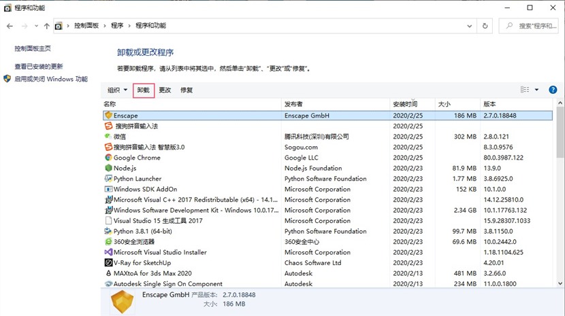Sort by the 大小 column header
This screenshot has height=316, width=565.
[x=457, y=104]
